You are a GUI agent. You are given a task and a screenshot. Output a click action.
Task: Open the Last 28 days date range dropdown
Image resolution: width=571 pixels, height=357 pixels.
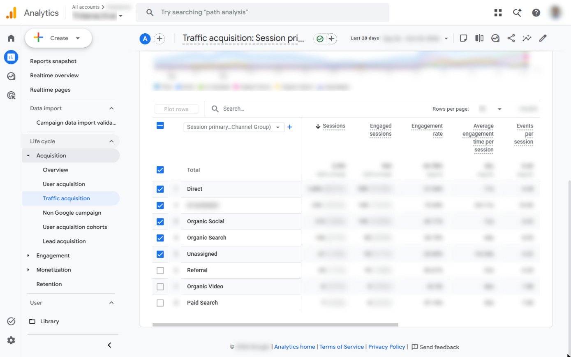pyautogui.click(x=399, y=38)
